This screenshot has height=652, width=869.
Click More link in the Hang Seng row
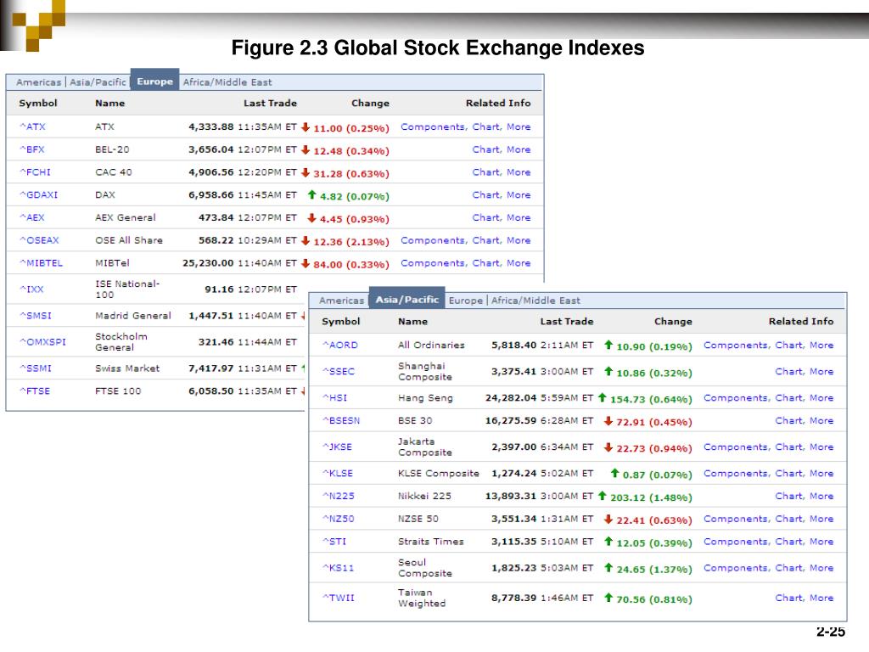click(821, 397)
